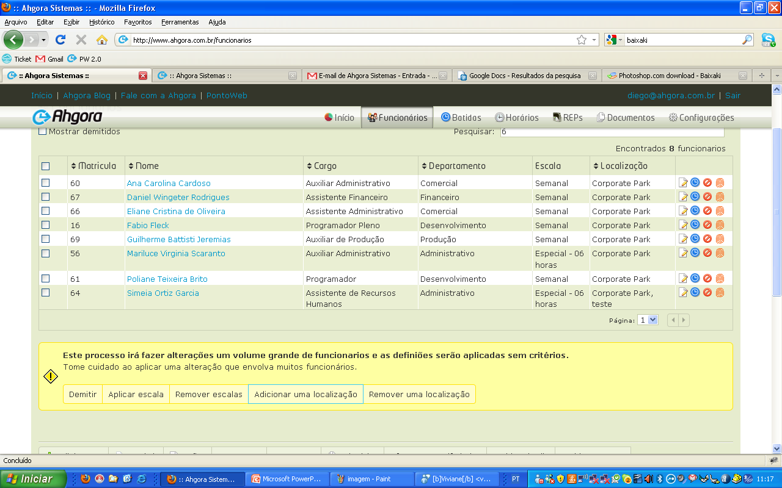Click the Pesquisar input field
Image resolution: width=782 pixels, height=488 pixels.
pos(612,132)
